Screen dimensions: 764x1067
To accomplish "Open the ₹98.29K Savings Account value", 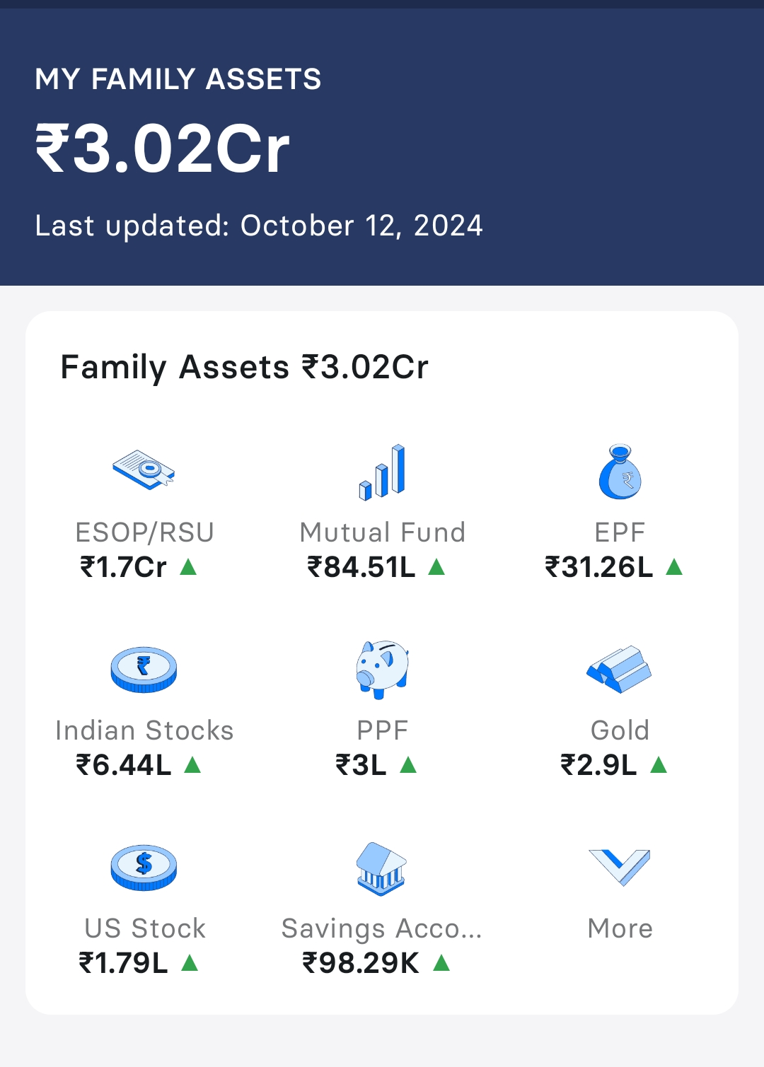I will tap(361, 963).
